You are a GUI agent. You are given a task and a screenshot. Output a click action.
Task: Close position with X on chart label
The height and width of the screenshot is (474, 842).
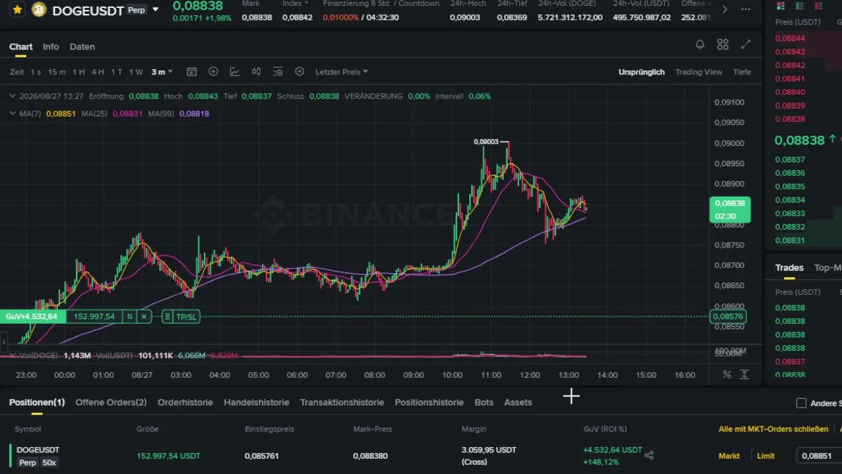click(144, 317)
